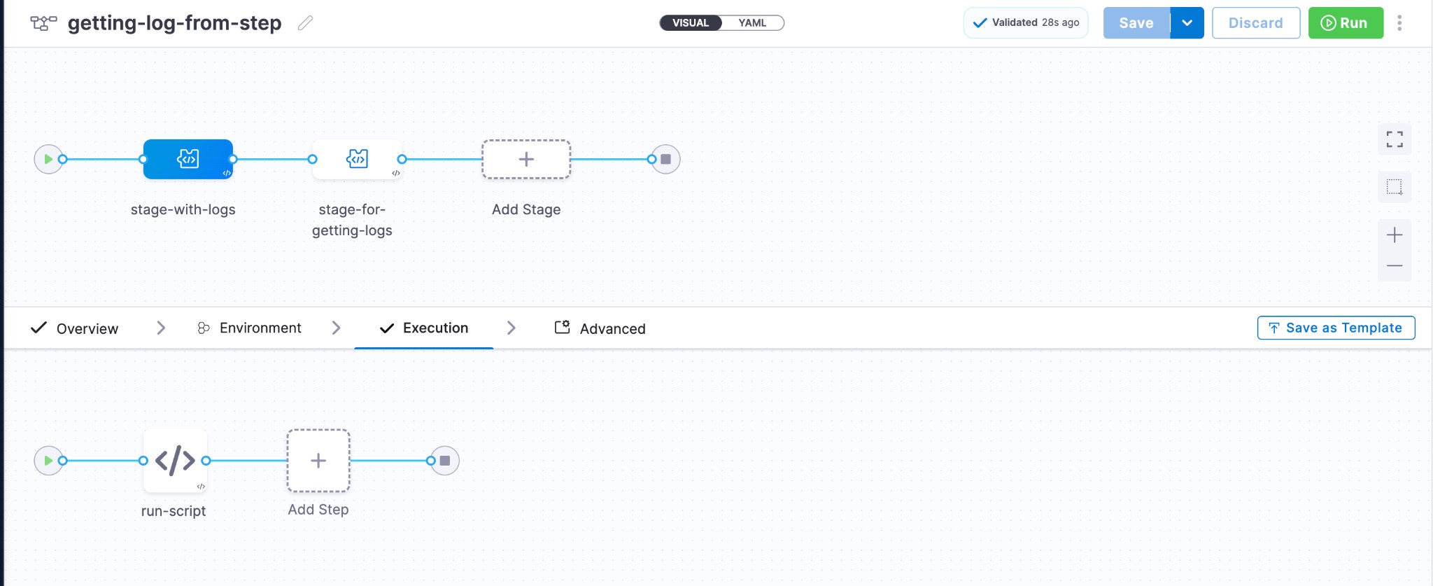This screenshot has width=1433, height=586.
Task: Click Save as Template button
Action: [1336, 328]
